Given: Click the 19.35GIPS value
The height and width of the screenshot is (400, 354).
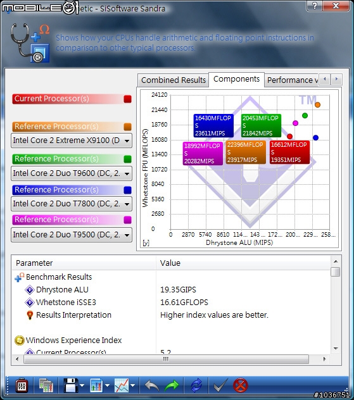Looking at the screenshot, I should (x=178, y=290).
